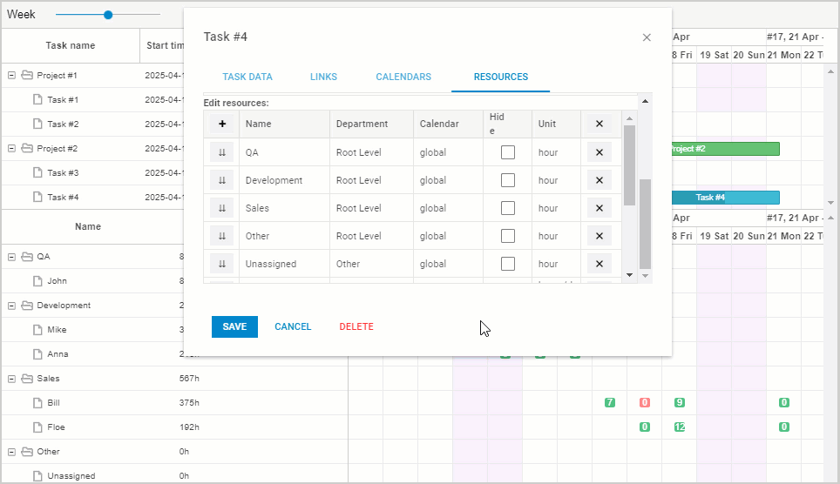This screenshot has height=484, width=840.
Task: Click sort handle icon in Development row
Action: (222, 180)
